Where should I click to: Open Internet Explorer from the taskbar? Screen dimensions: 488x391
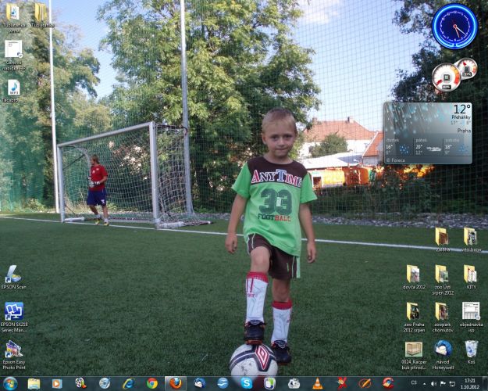click(x=128, y=384)
